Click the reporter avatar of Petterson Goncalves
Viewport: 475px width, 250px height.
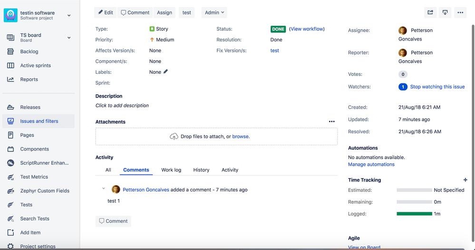click(x=403, y=52)
